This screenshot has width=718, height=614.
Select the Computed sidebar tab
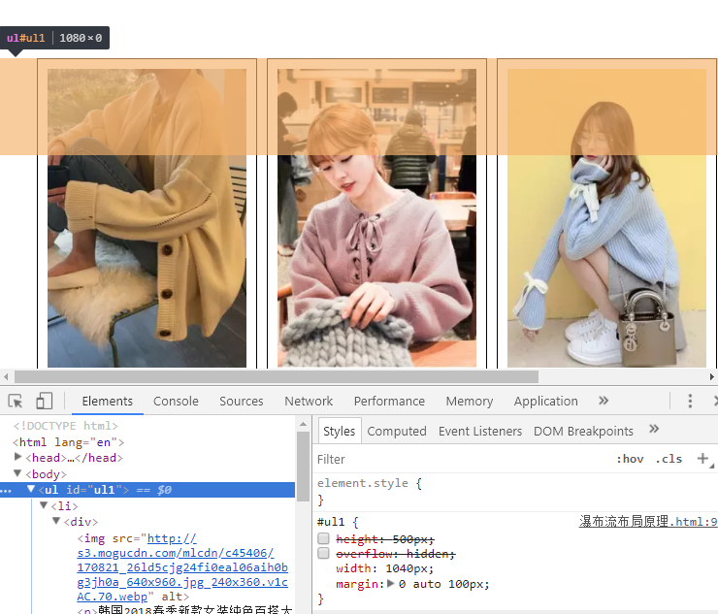pyautogui.click(x=397, y=431)
